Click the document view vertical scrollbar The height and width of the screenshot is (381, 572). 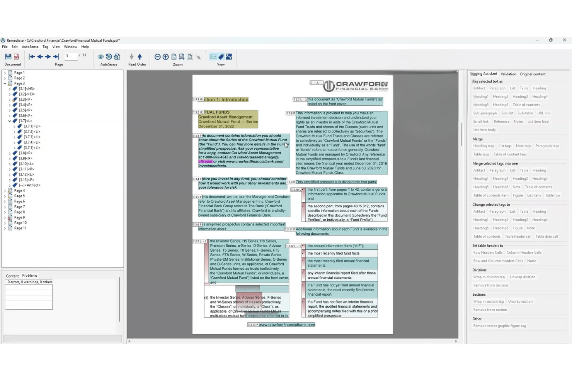(461, 134)
